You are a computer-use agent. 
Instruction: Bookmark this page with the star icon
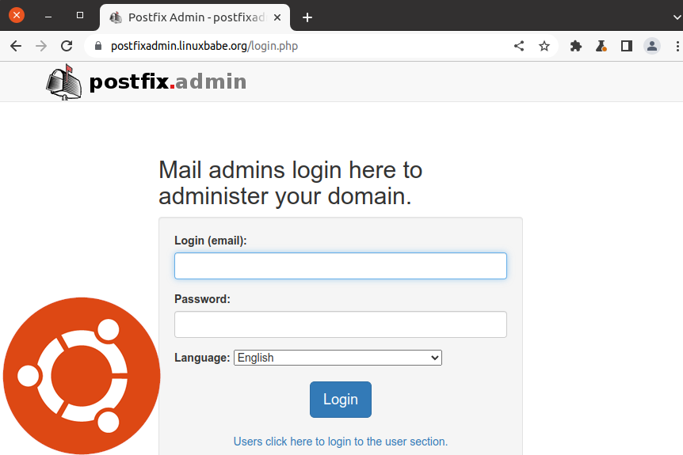pyautogui.click(x=544, y=46)
